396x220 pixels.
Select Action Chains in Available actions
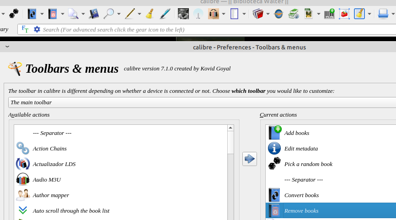point(121,149)
